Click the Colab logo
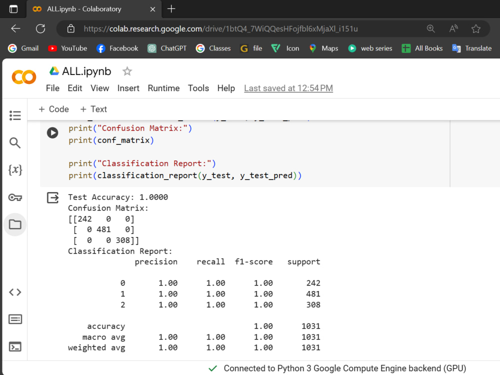500x375 pixels. click(x=23, y=77)
